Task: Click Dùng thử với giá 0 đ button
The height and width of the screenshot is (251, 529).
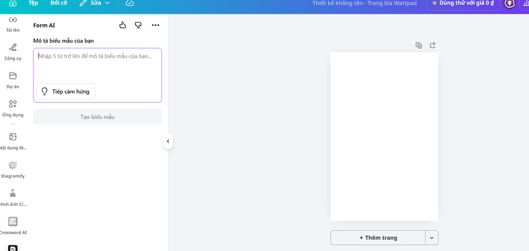Action: coord(463,4)
